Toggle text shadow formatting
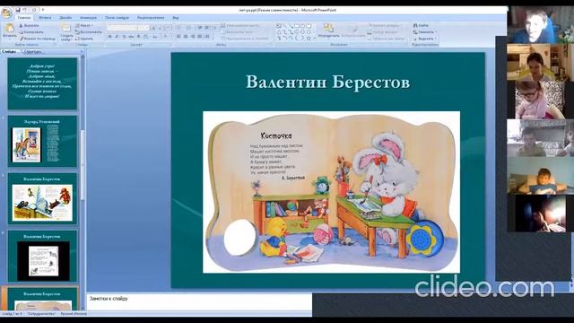574x323 pixels. tap(138, 37)
